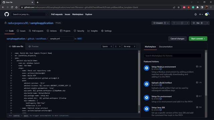
Task: Switch to the Security tab
Action: point(79,31)
